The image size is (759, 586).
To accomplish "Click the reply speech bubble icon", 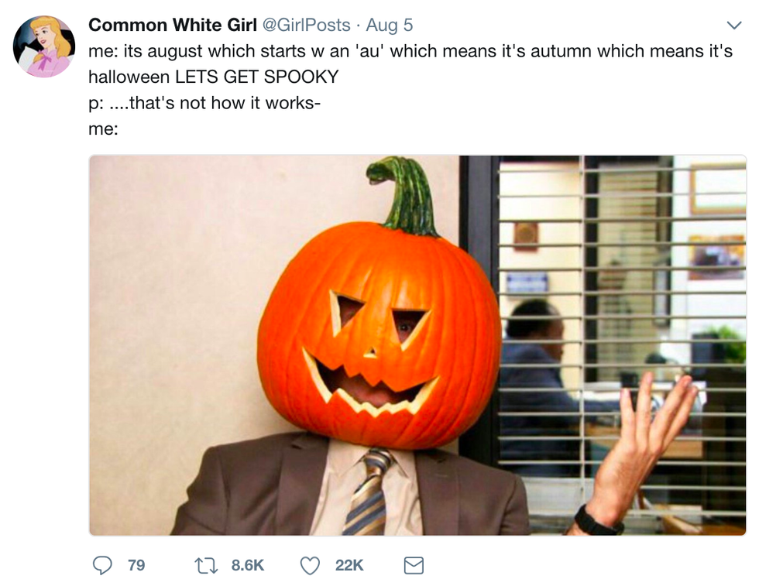I will [102, 564].
